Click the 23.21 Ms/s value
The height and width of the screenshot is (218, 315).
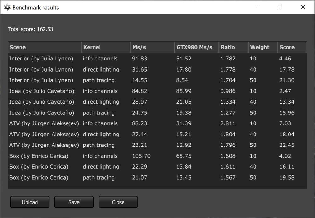(140, 145)
